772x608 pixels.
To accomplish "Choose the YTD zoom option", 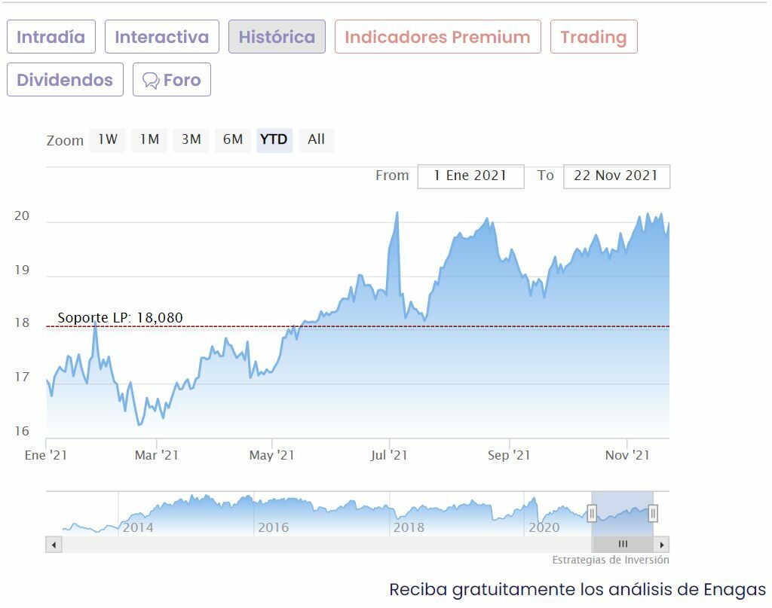I will coord(274,140).
